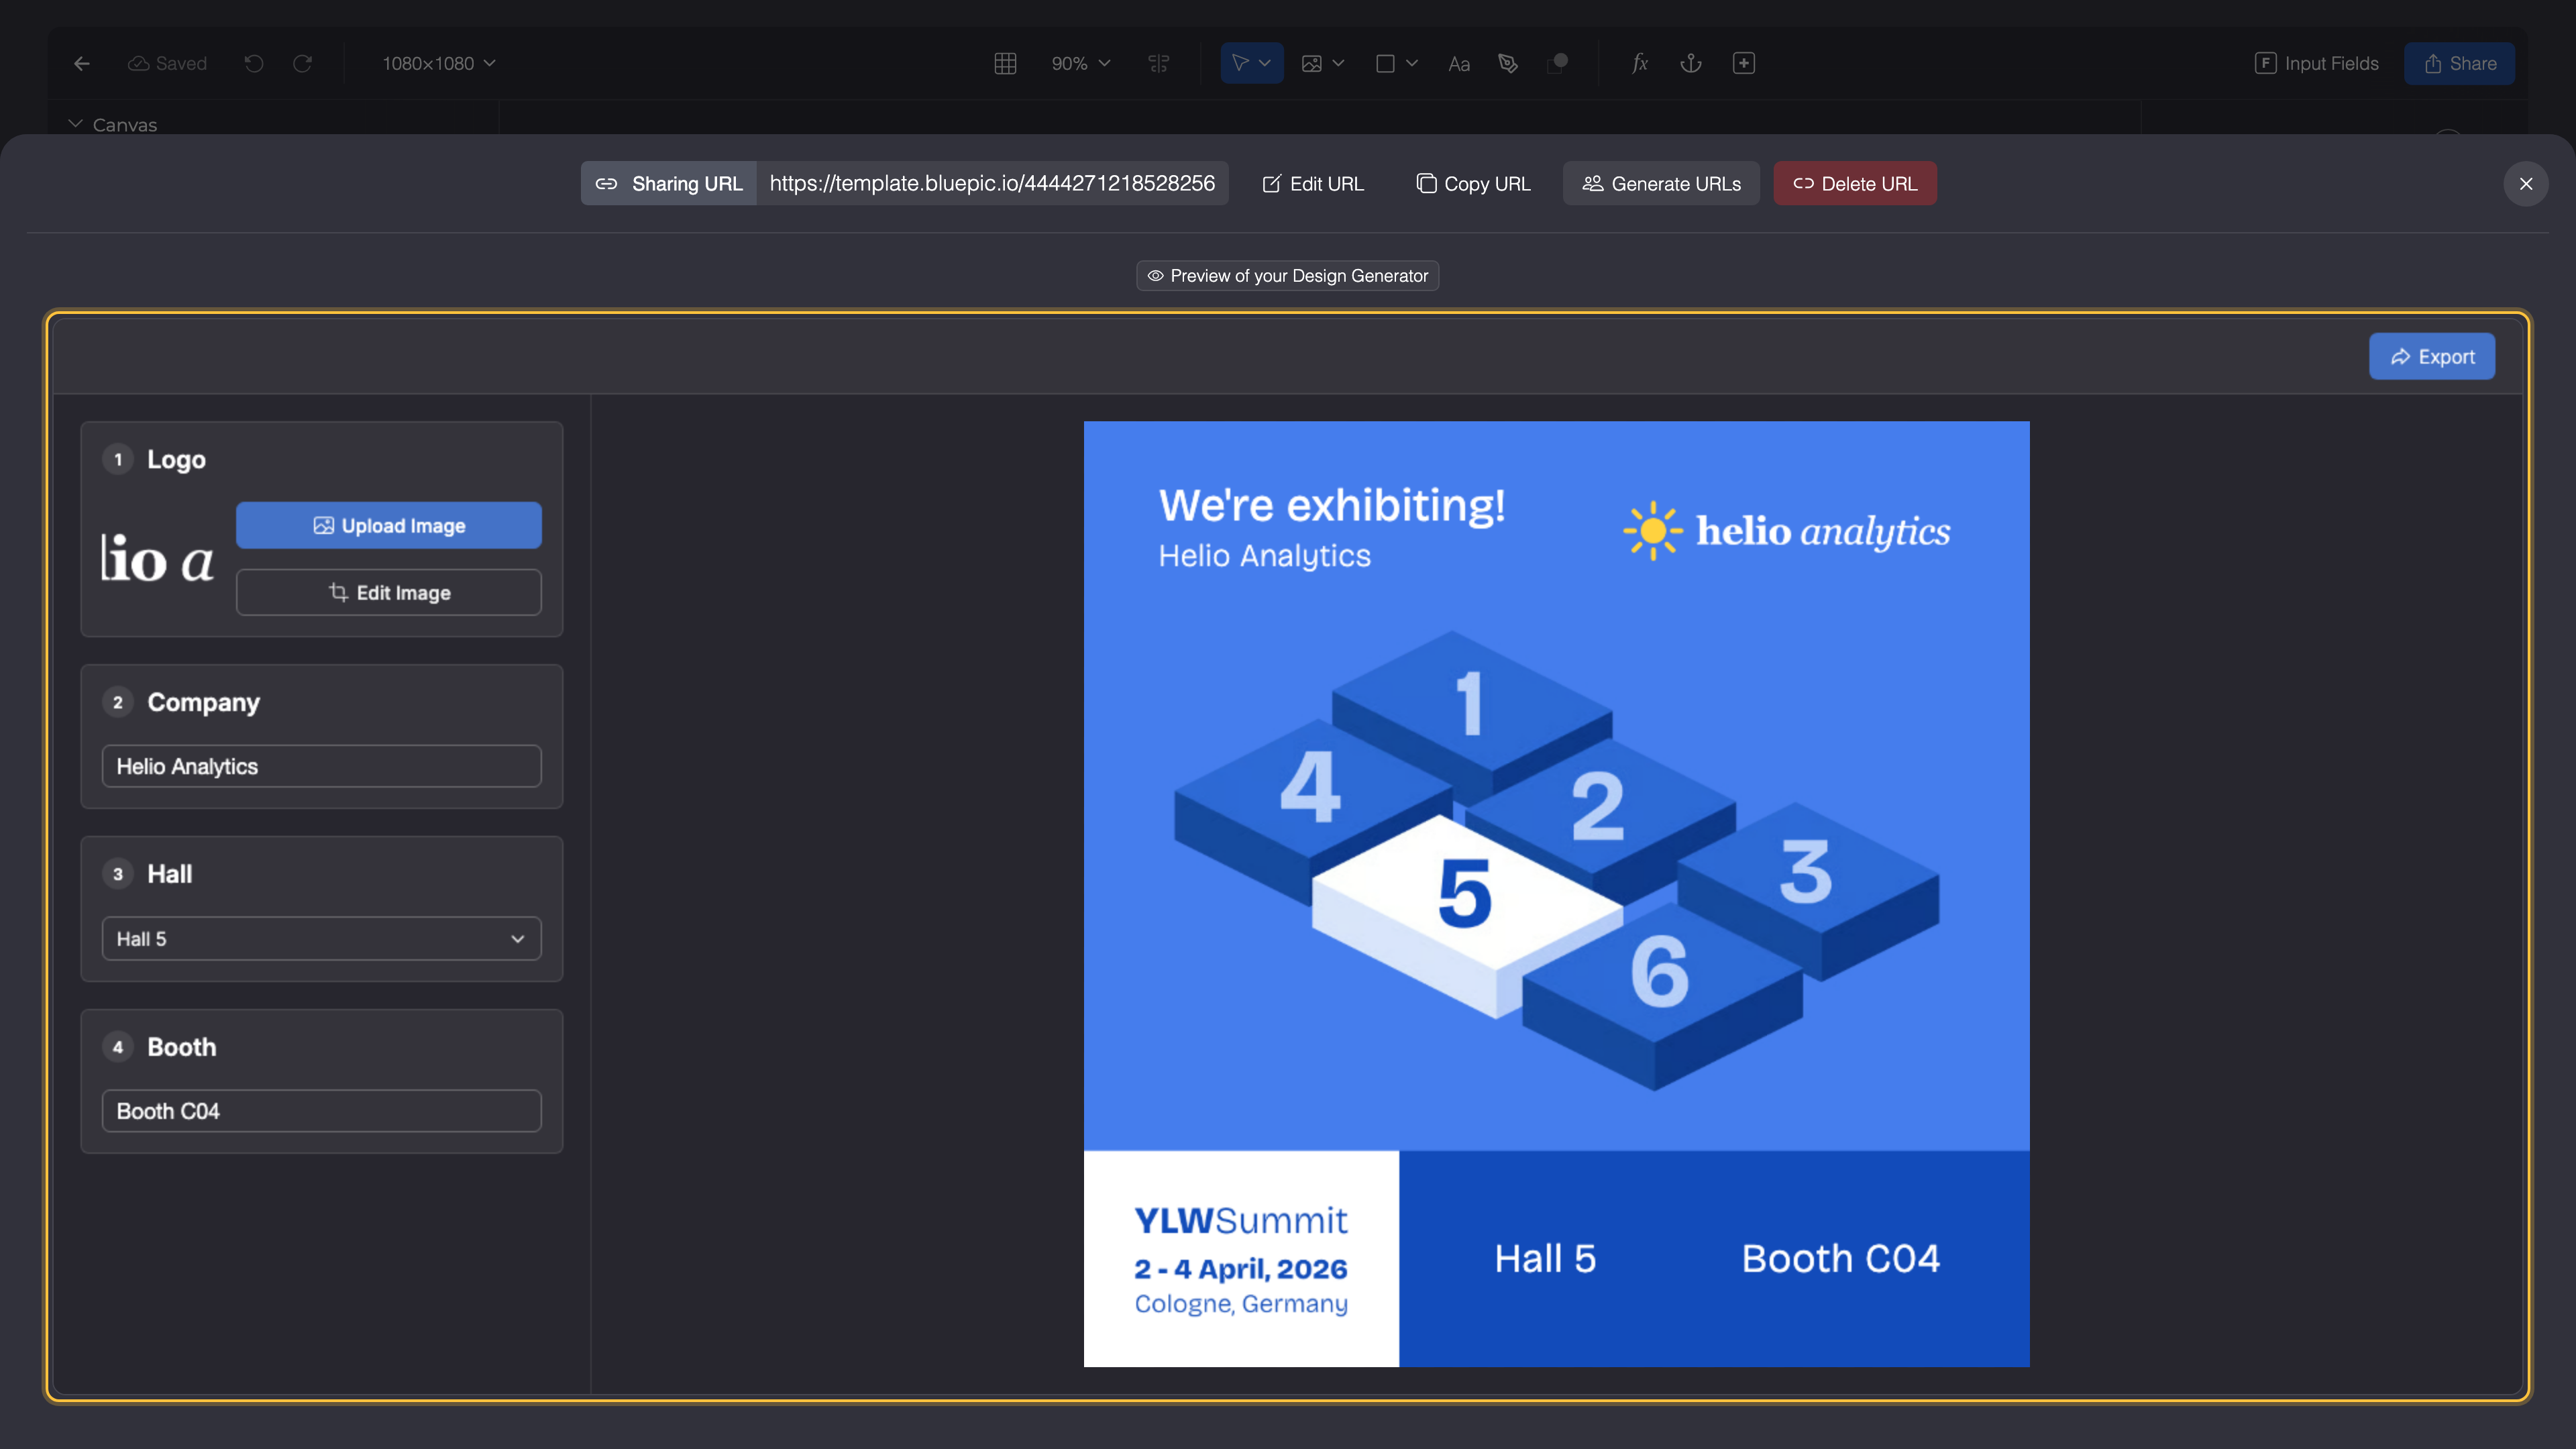The width and height of the screenshot is (2576, 1449).
Task: Select the Aa text tool
Action: click(x=1459, y=64)
